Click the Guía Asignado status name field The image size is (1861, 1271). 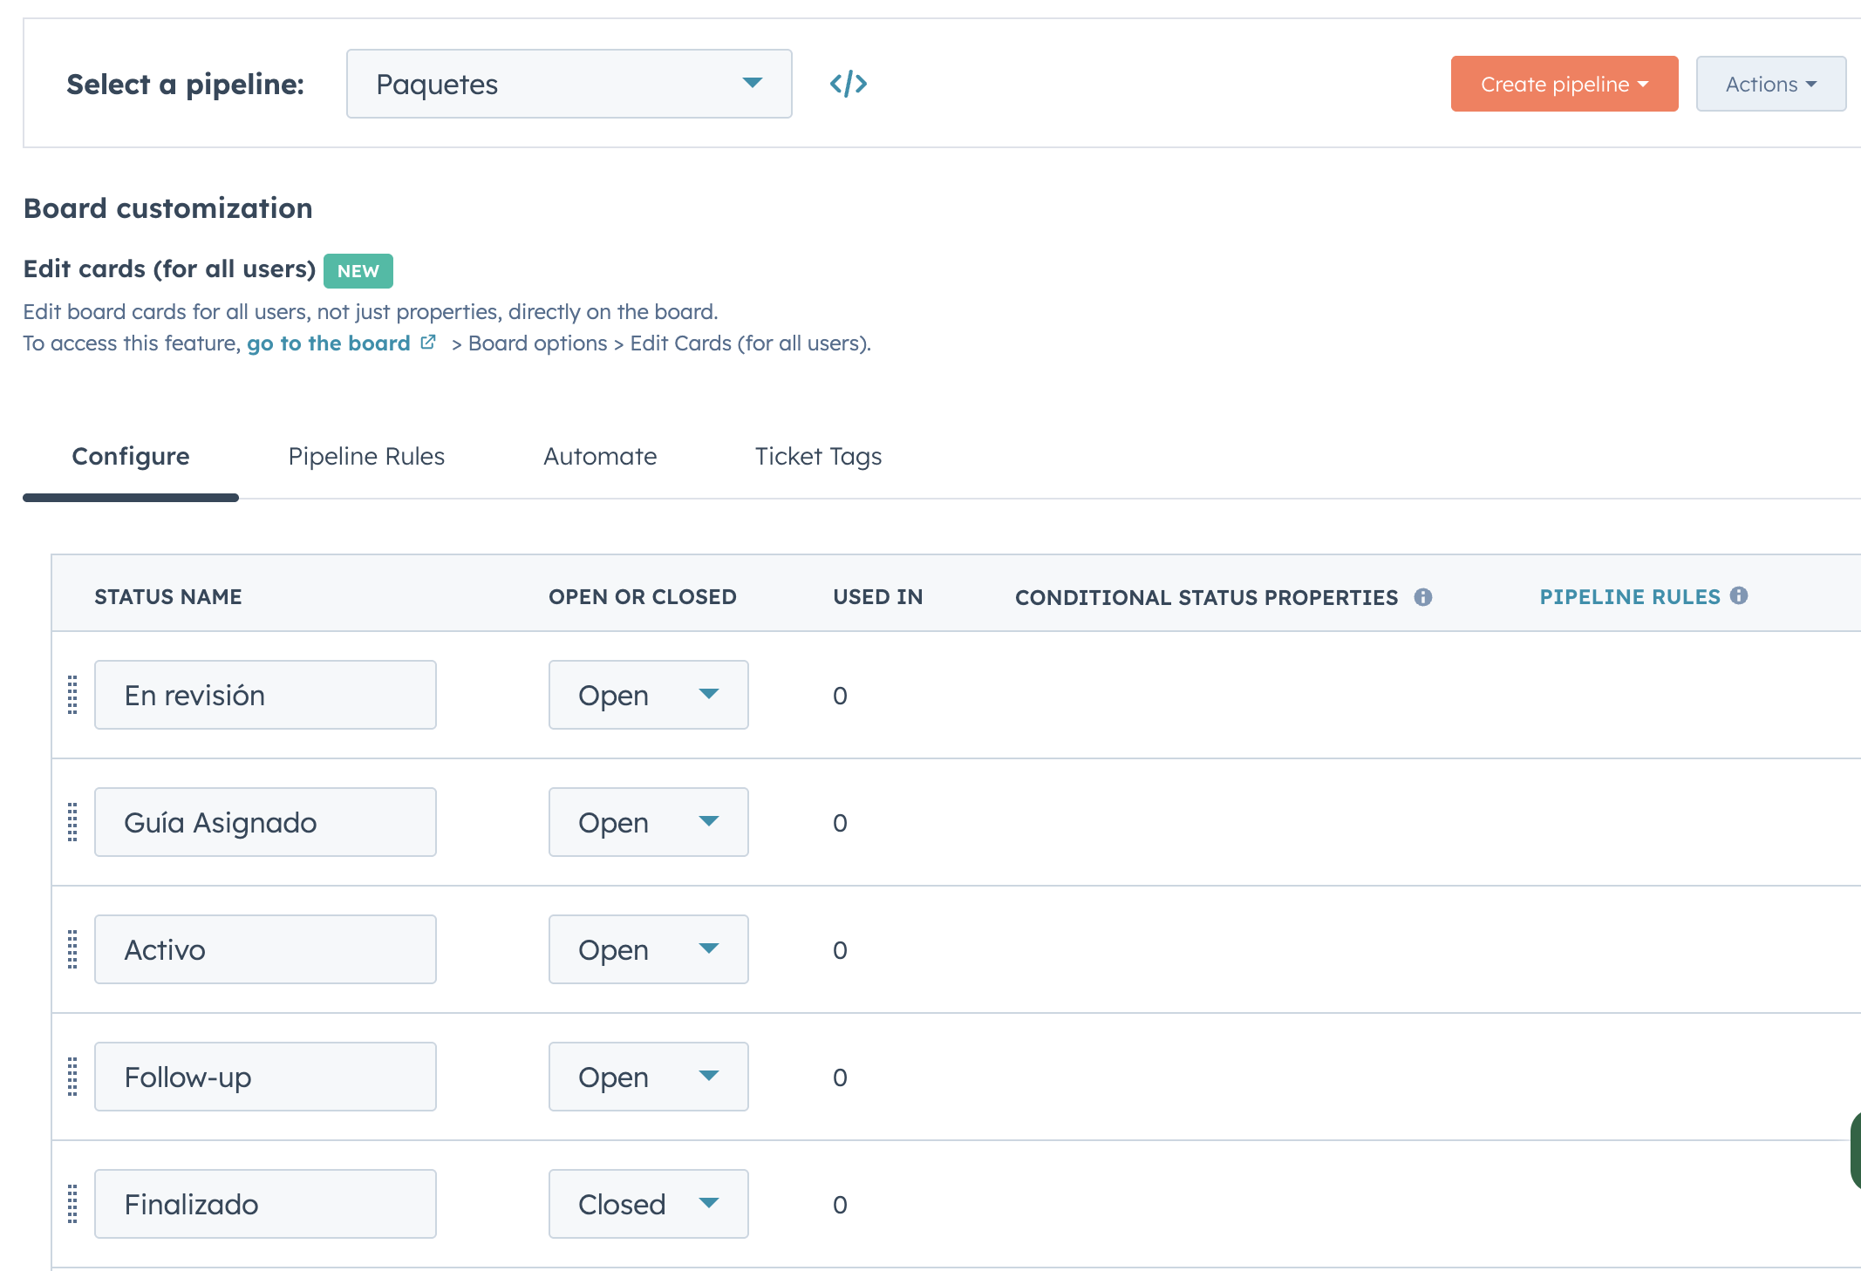pyautogui.click(x=265, y=822)
